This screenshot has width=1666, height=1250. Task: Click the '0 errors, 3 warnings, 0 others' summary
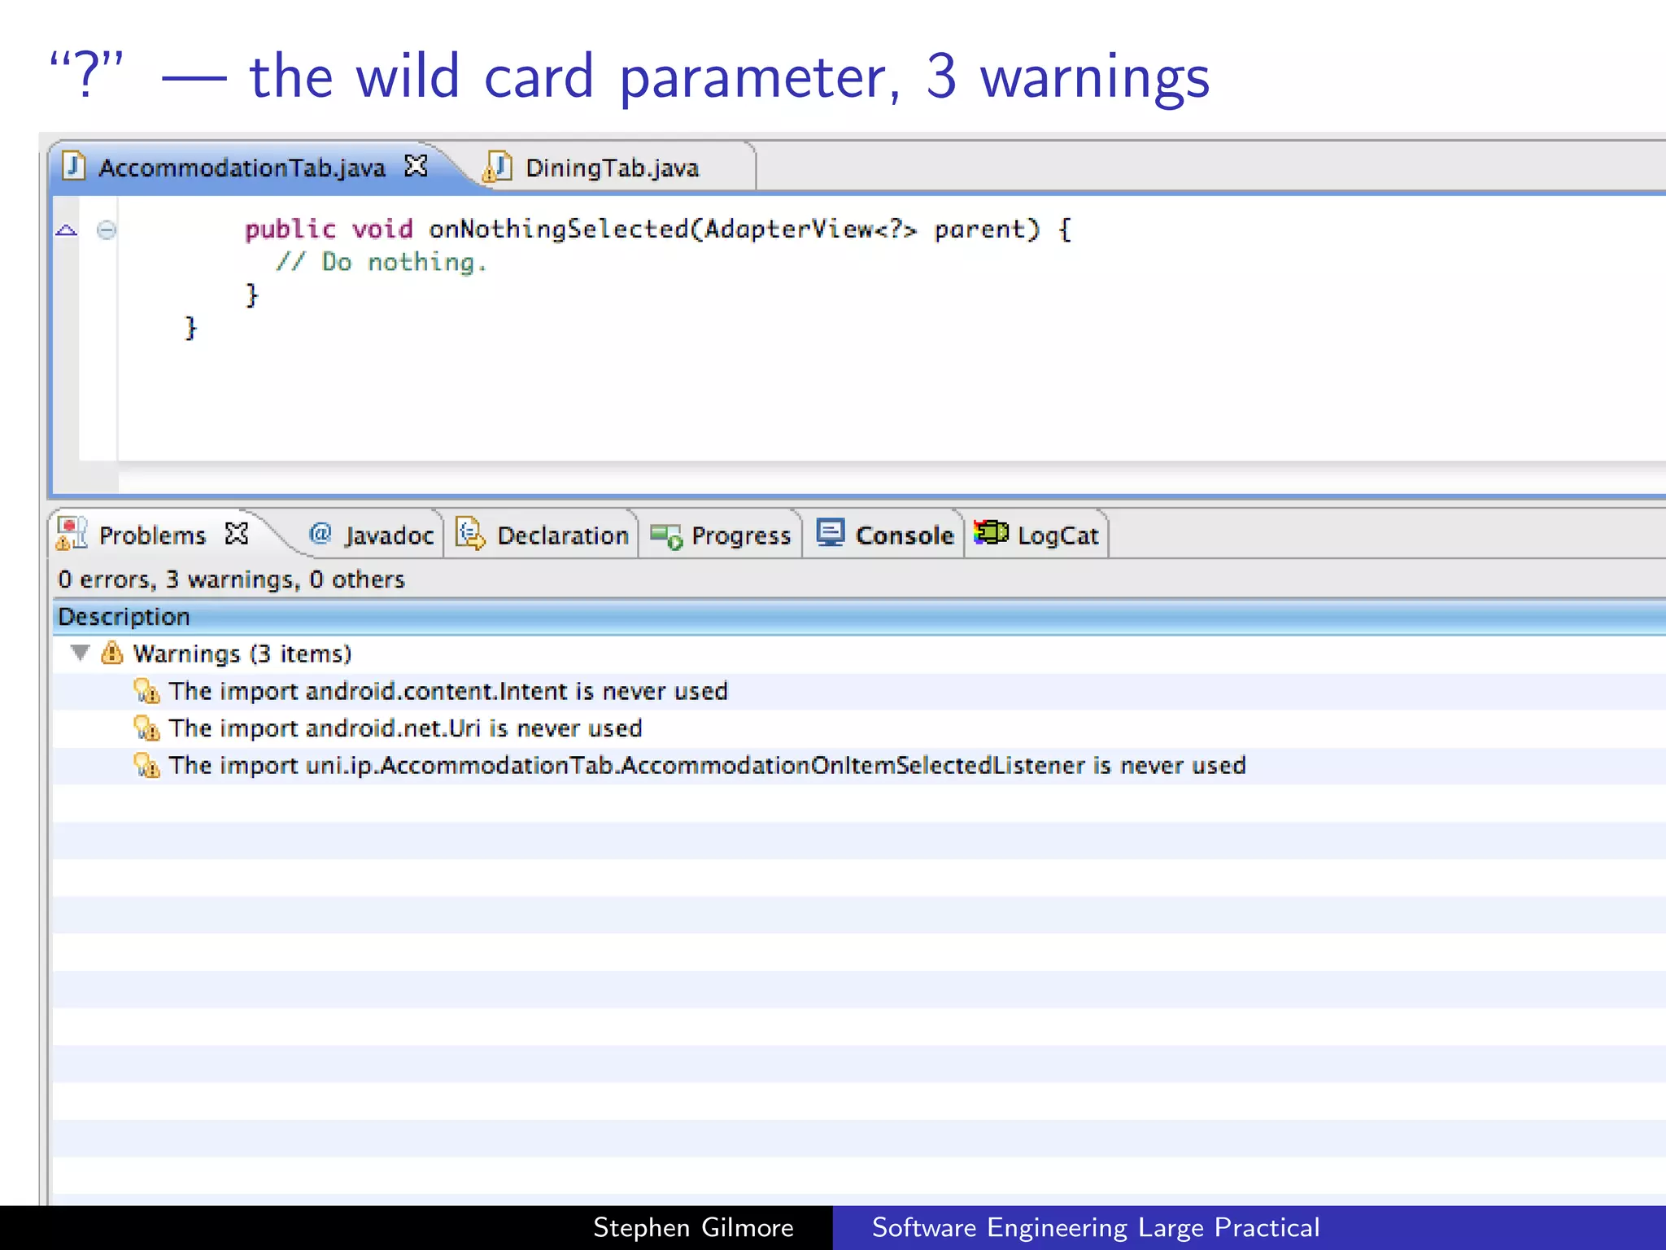point(231,579)
